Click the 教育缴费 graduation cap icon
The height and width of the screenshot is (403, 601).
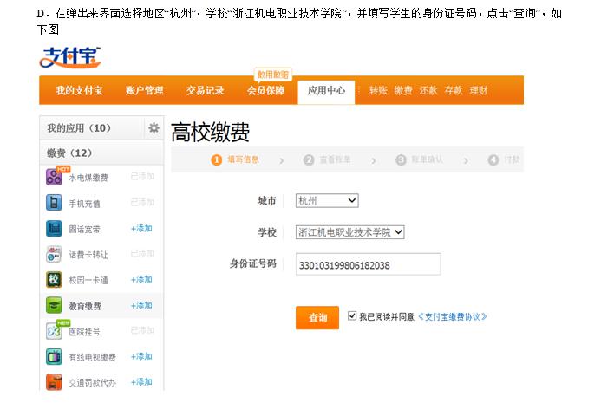point(54,306)
